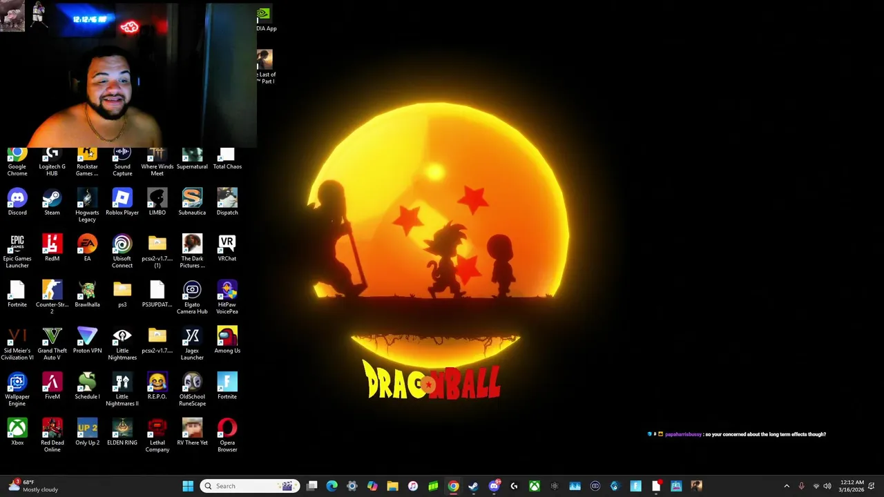Viewport: 884px width, 497px height.
Task: Select pcsx2-v1.7... (1) folder
Action: pos(157,252)
